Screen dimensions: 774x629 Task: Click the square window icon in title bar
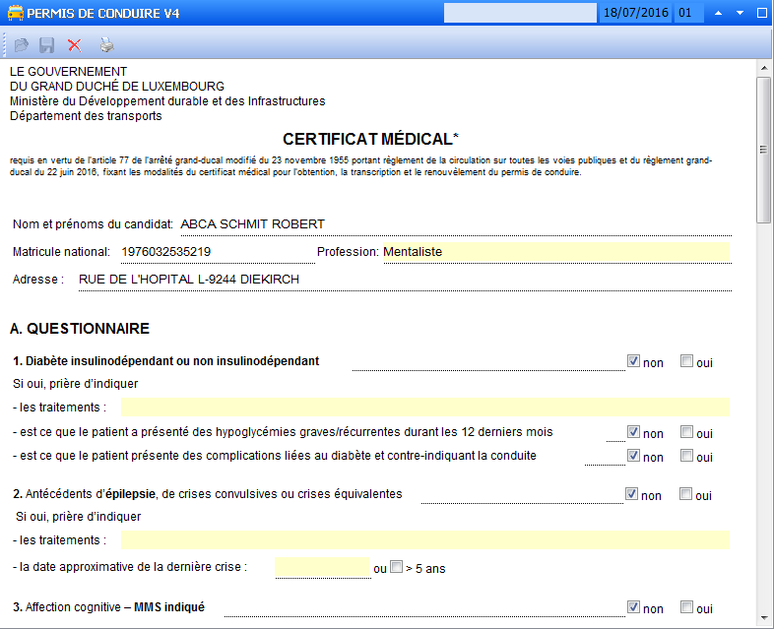(x=761, y=14)
